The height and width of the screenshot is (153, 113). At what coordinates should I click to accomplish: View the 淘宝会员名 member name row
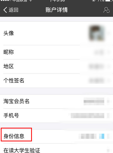point(56,101)
